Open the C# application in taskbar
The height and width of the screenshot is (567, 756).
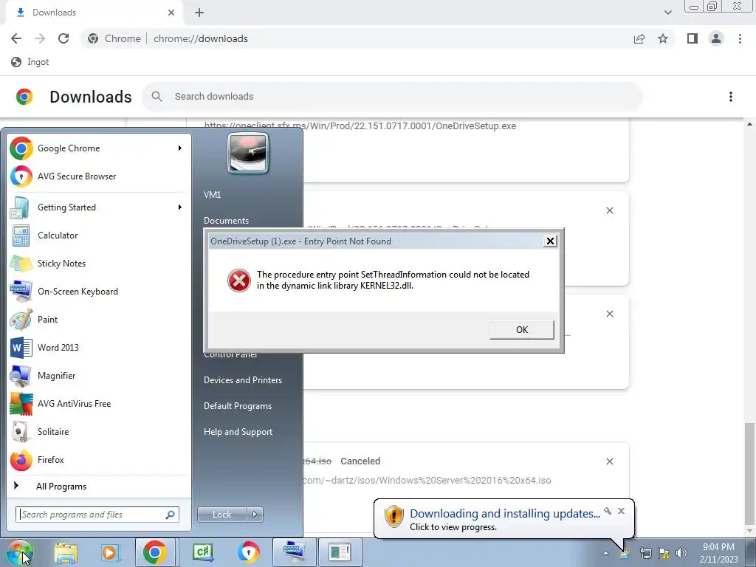point(203,552)
